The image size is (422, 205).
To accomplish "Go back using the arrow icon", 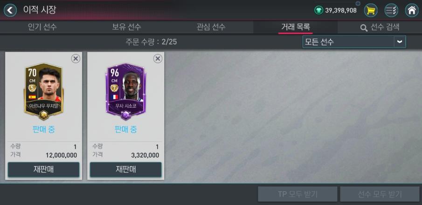I will (10, 10).
